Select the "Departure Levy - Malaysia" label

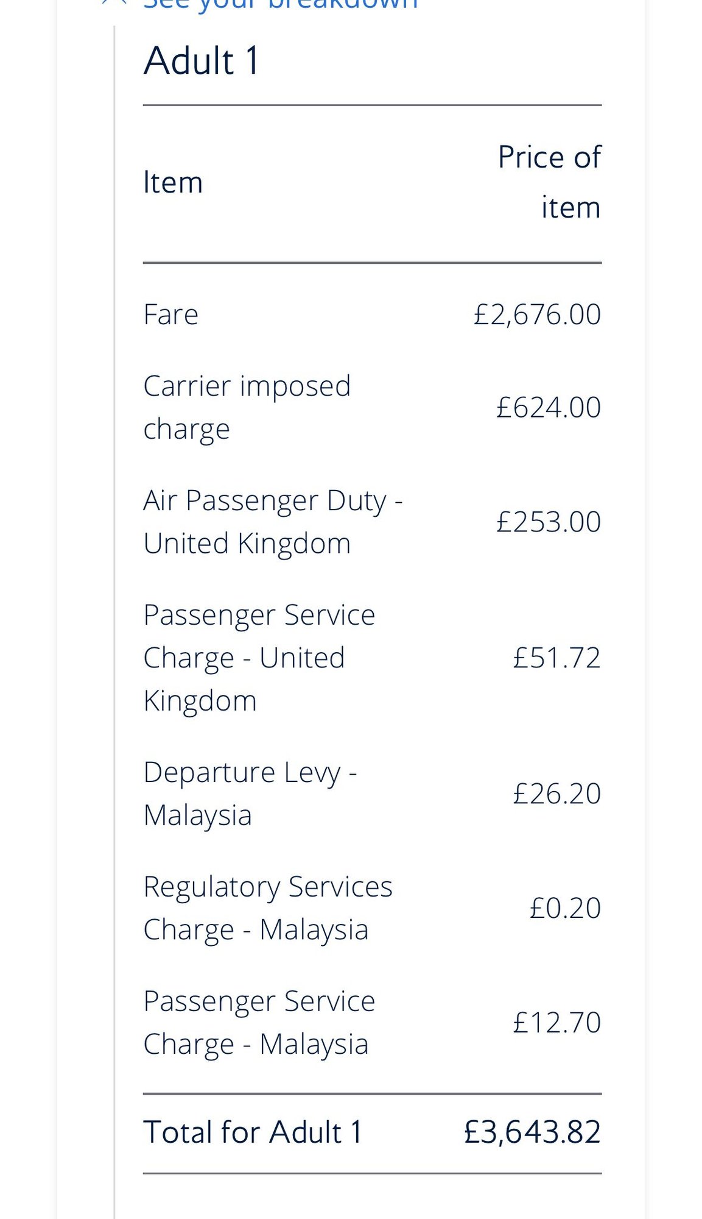(x=250, y=794)
